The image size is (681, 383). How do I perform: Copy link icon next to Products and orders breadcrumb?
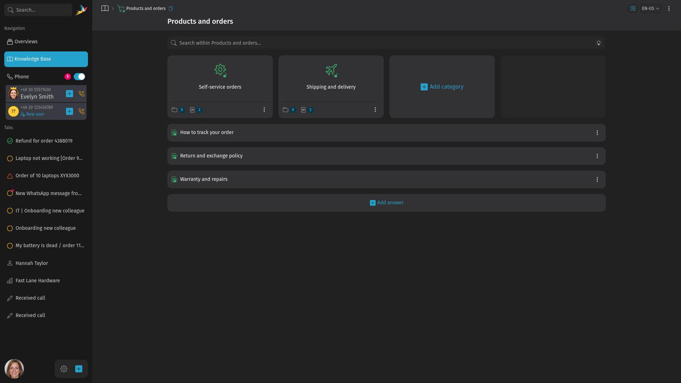[x=171, y=9]
